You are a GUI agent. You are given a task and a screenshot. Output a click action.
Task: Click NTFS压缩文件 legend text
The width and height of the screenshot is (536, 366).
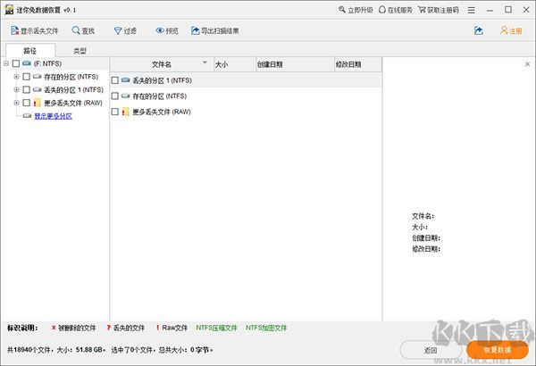(217, 328)
